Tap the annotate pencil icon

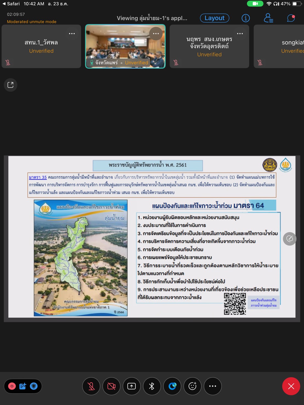point(289,239)
